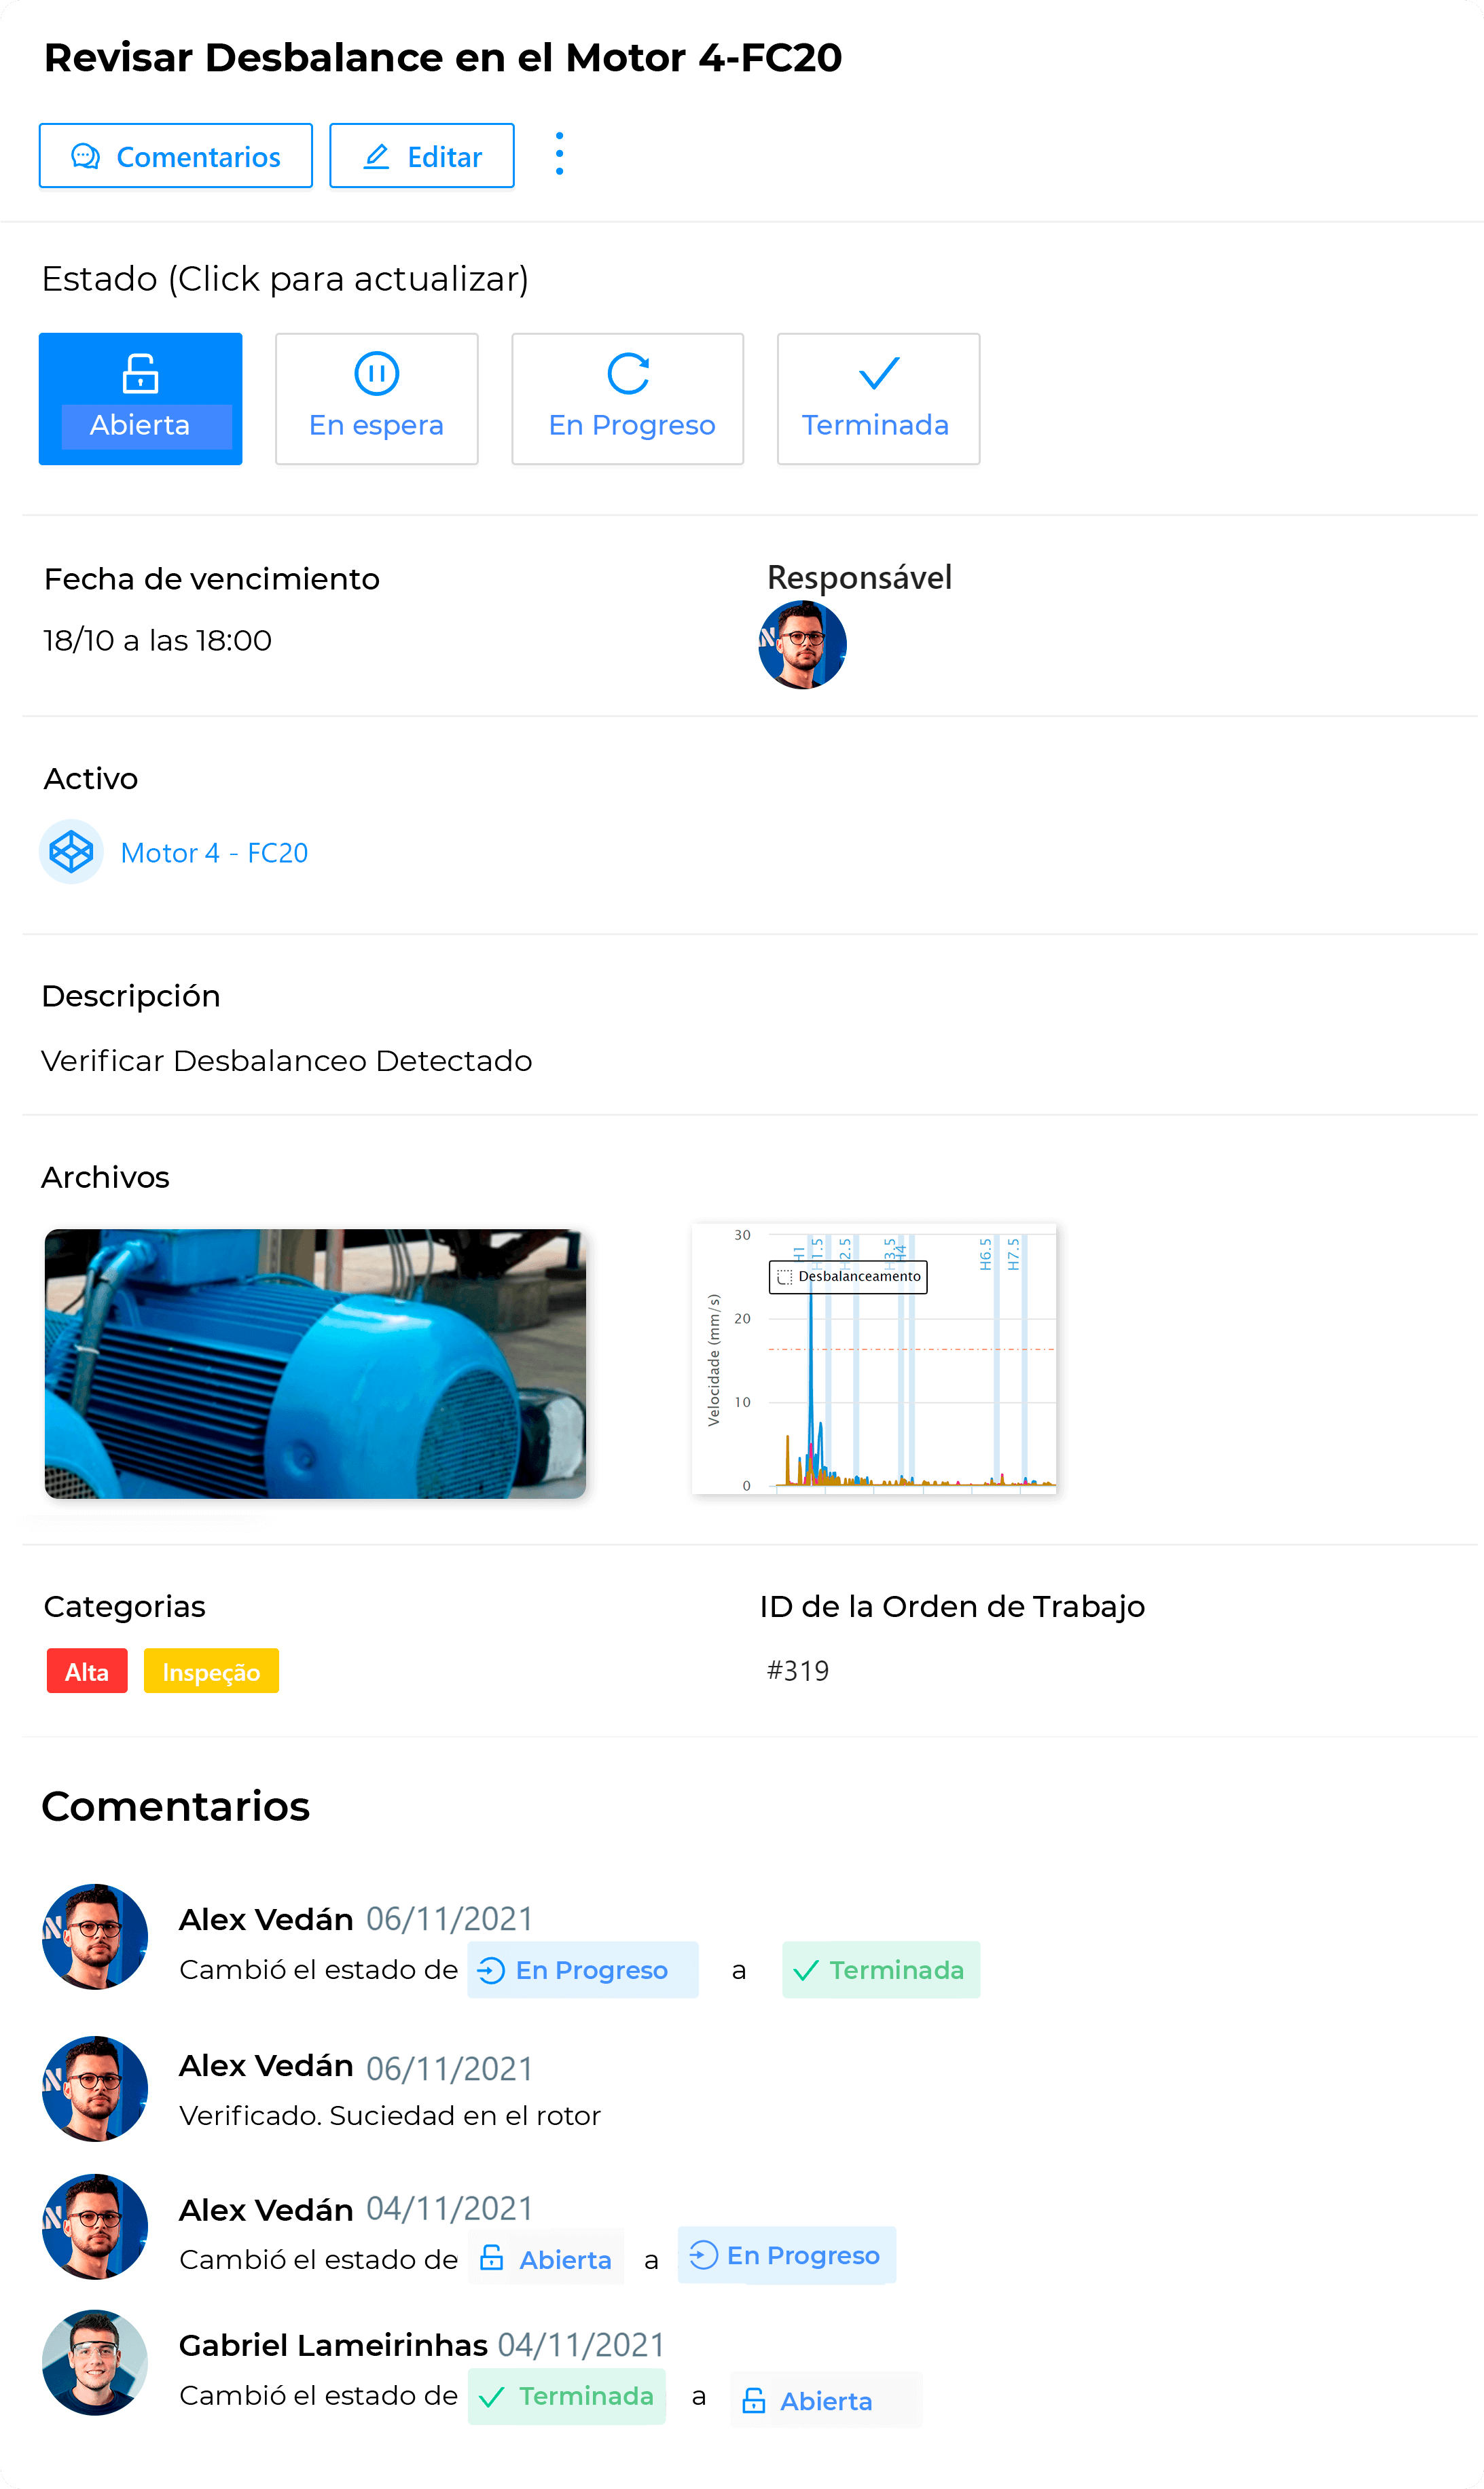1484x2489 pixels.
Task: Click the Abierta badge in Gabriel's comment
Action: 826,2399
